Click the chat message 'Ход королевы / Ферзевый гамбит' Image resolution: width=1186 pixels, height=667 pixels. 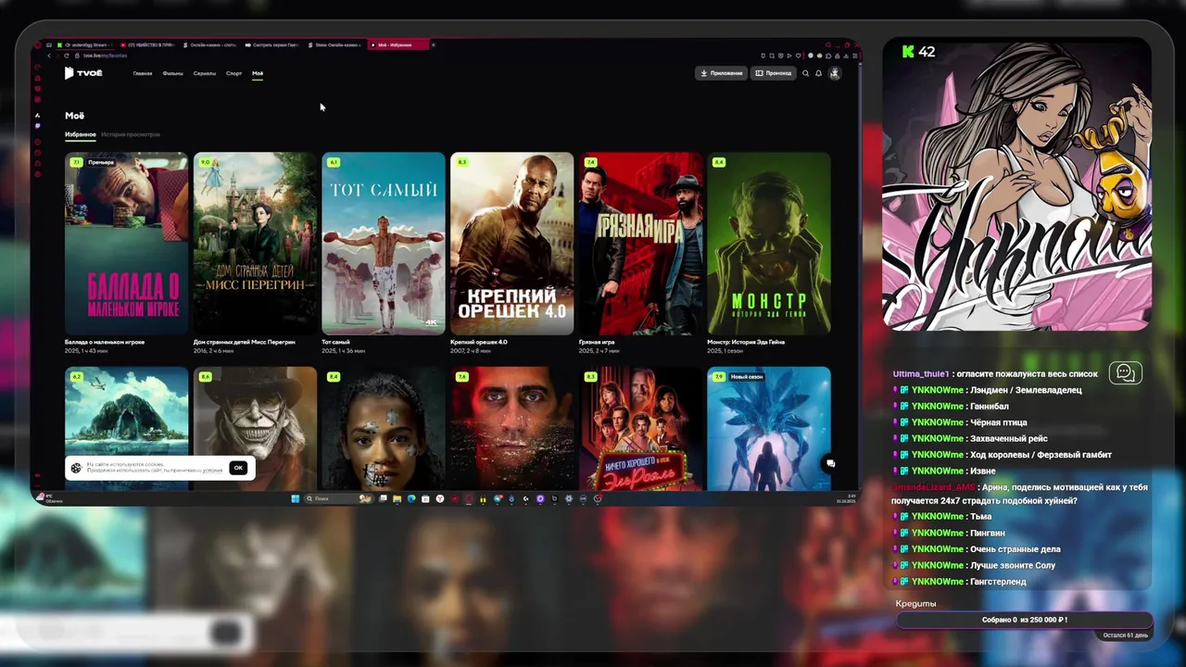click(1041, 455)
